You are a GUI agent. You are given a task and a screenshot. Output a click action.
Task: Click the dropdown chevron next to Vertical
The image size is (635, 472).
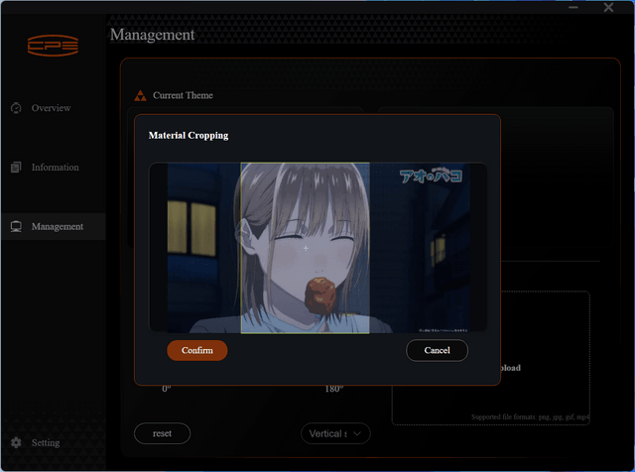(x=357, y=433)
